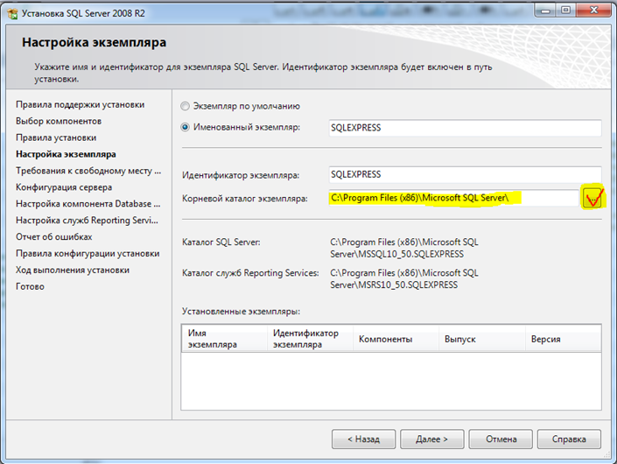Select 'Ход выполнения установки' step
This screenshot has height=464, width=617.
tap(73, 270)
